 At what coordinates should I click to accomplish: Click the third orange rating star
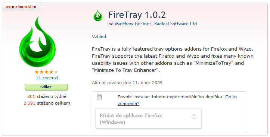click(46, 72)
